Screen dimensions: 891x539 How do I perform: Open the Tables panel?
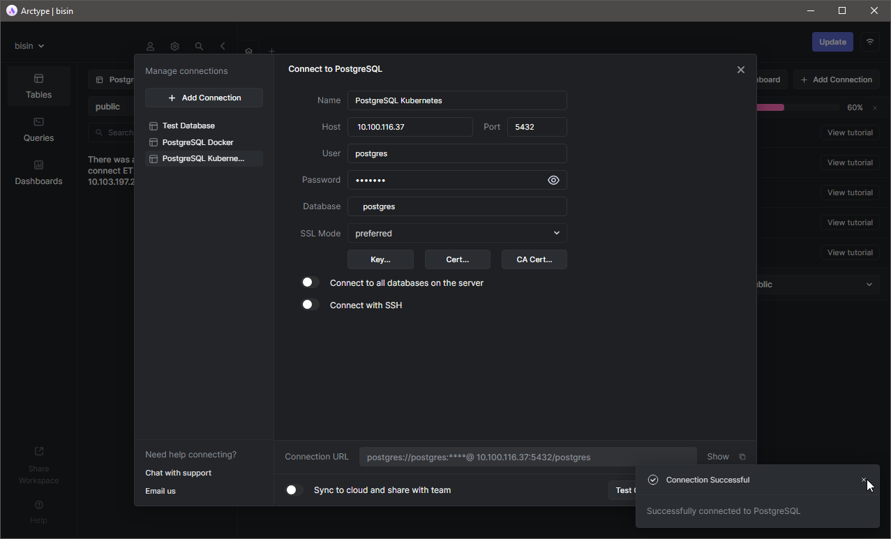(x=38, y=86)
